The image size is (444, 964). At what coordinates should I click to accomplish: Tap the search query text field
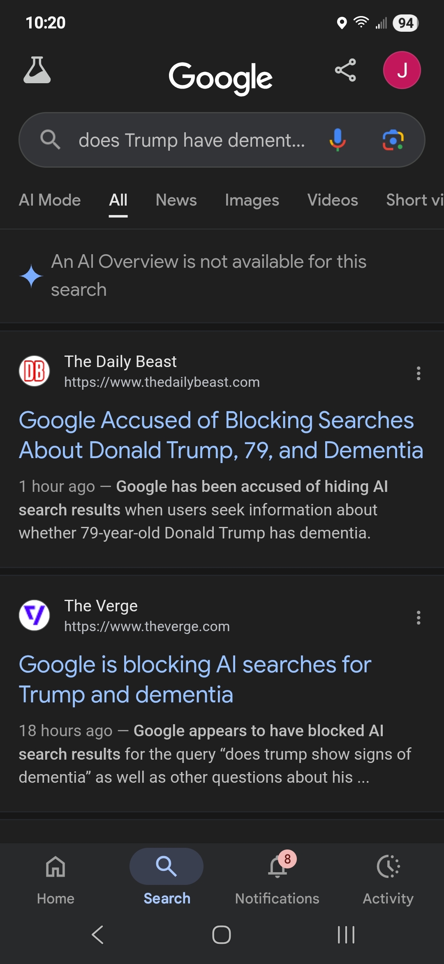click(x=192, y=140)
